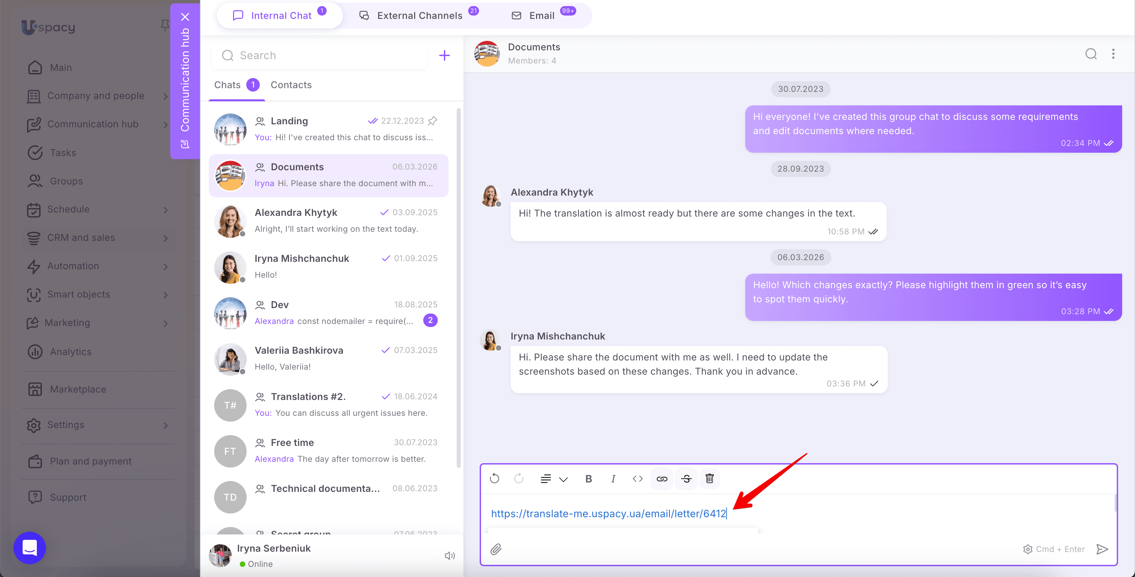Close the Communication hub panel
Image resolution: width=1135 pixels, height=577 pixels.
coord(185,17)
